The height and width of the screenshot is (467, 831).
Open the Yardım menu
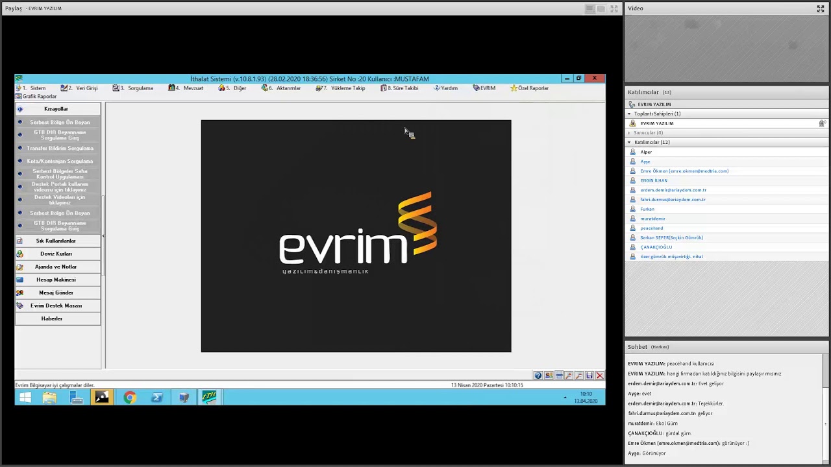click(446, 88)
